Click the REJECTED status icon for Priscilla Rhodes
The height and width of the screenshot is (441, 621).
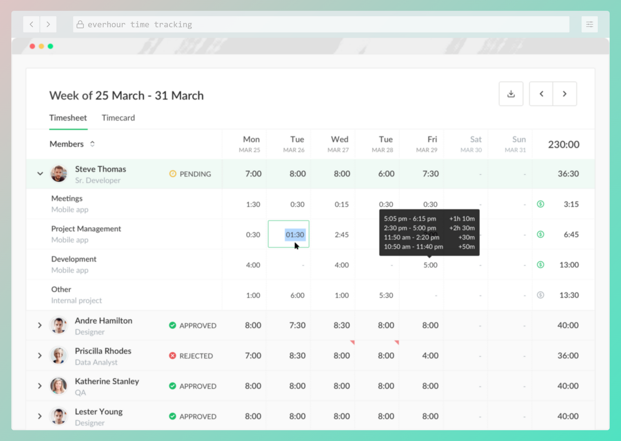click(x=172, y=355)
